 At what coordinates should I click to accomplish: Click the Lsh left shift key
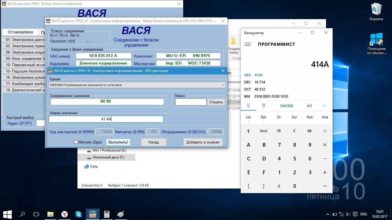[249, 117]
